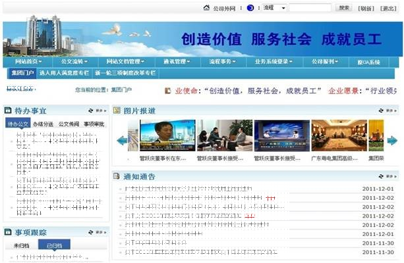Viewport: 404px width, 263px height.
Task: Expand the 网站文档管理 menu
Action: pos(125,62)
